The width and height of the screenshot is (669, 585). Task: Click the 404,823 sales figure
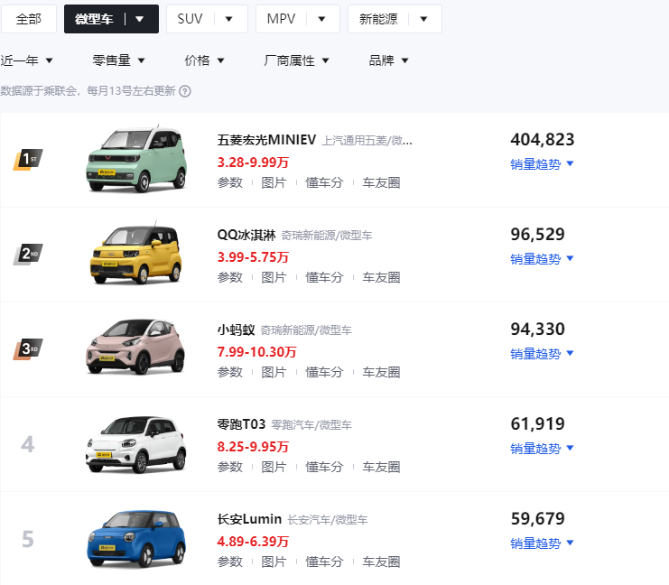pyautogui.click(x=543, y=140)
